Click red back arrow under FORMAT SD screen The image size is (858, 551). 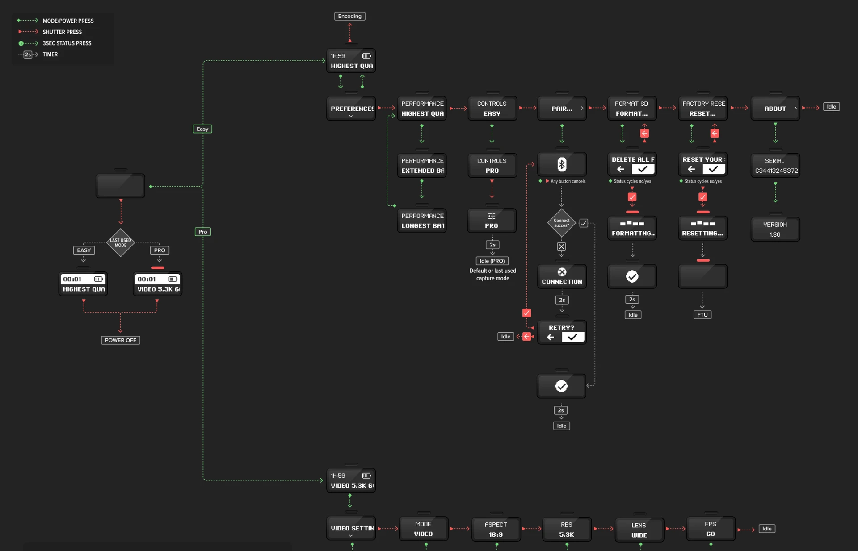coord(644,133)
